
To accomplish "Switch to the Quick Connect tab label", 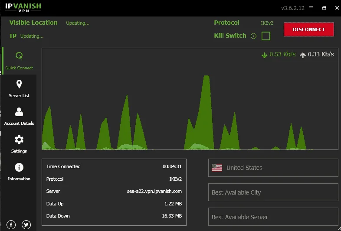I will click(19, 68).
